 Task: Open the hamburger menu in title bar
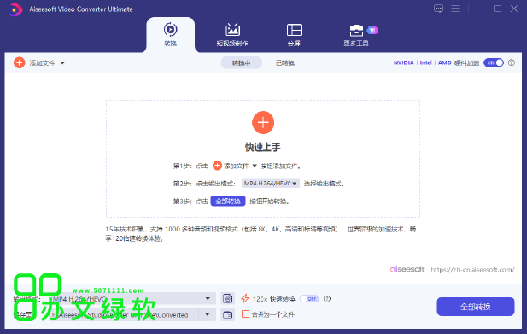455,9
